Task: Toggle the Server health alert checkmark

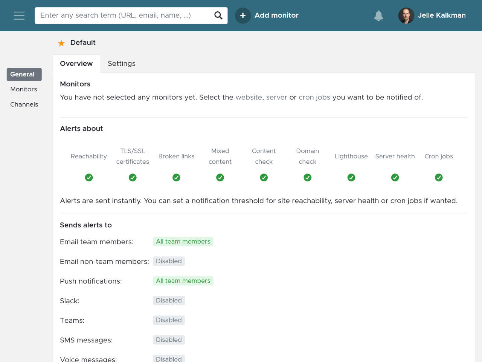Action: pyautogui.click(x=395, y=177)
